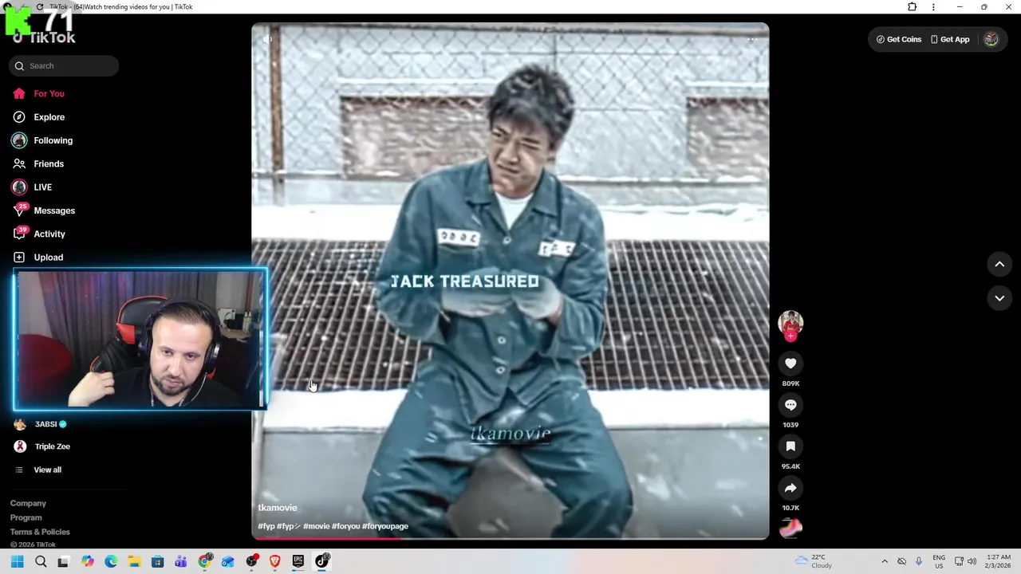This screenshot has height=574, width=1021.
Task: Show hidden system tray icons
Action: pos(884,561)
